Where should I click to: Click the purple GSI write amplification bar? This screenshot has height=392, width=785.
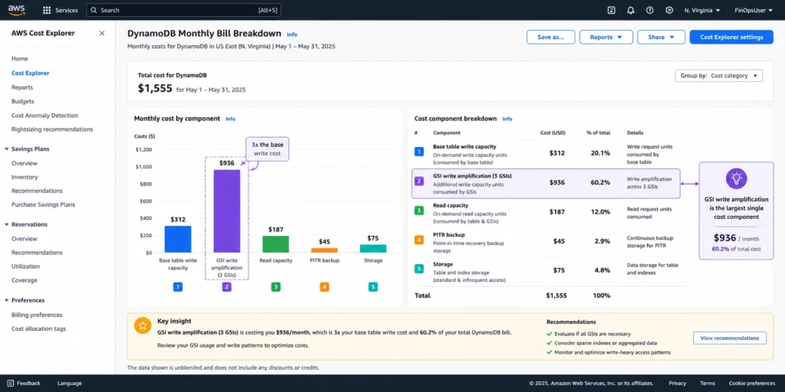tap(227, 211)
